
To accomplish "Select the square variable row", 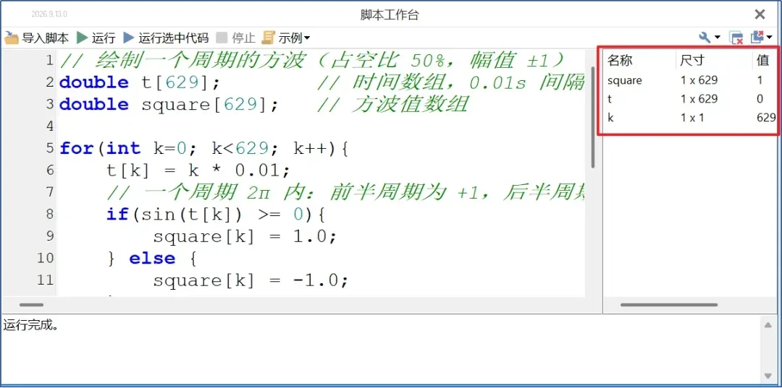I will [690, 80].
